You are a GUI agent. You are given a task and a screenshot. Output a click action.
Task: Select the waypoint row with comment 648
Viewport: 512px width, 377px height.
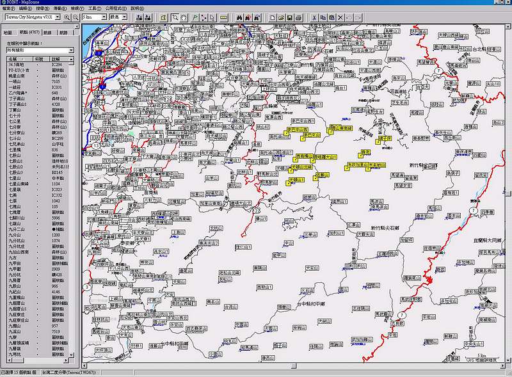coord(38,93)
